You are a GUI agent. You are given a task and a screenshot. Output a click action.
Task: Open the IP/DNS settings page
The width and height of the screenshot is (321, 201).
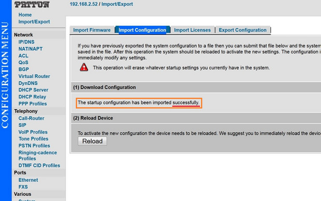(x=26, y=42)
